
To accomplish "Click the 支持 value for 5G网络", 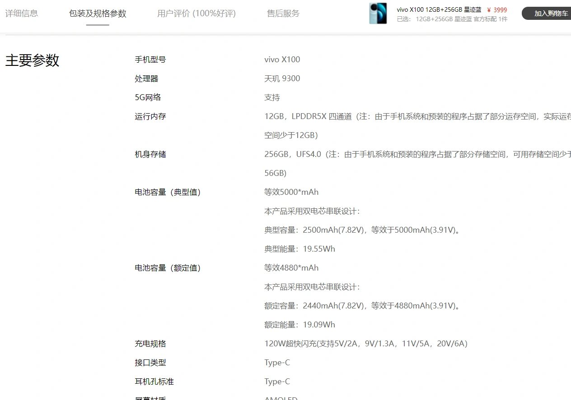I will pos(272,97).
